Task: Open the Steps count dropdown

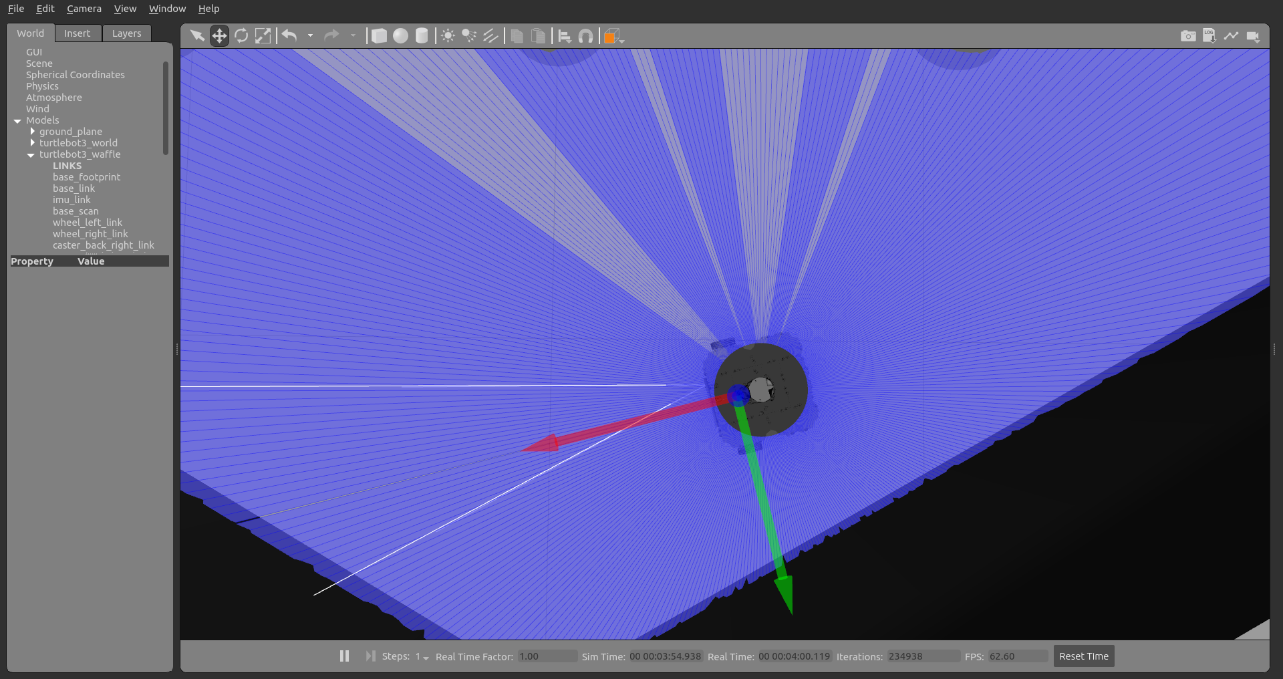Action: (x=422, y=657)
